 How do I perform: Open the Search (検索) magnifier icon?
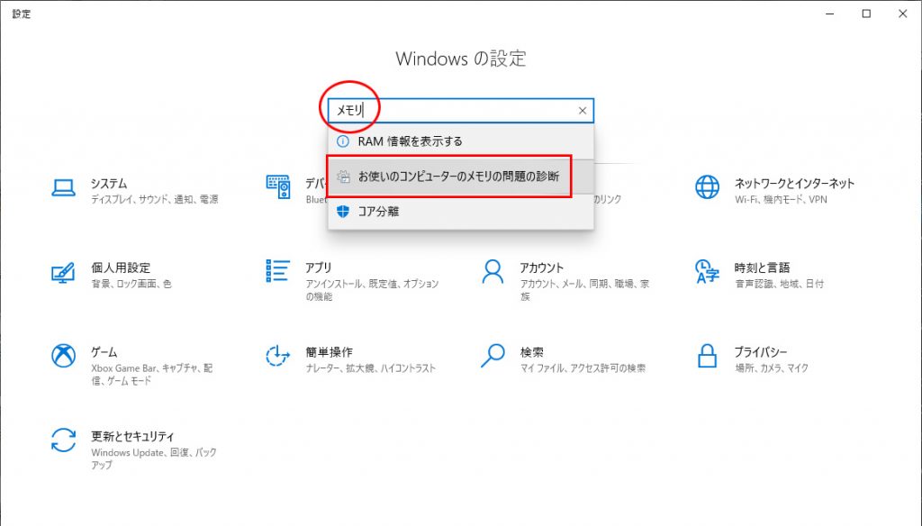(x=493, y=357)
